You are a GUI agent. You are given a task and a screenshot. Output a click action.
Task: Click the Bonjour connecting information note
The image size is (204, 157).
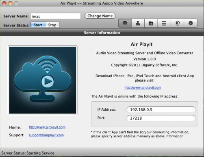click(x=140, y=134)
